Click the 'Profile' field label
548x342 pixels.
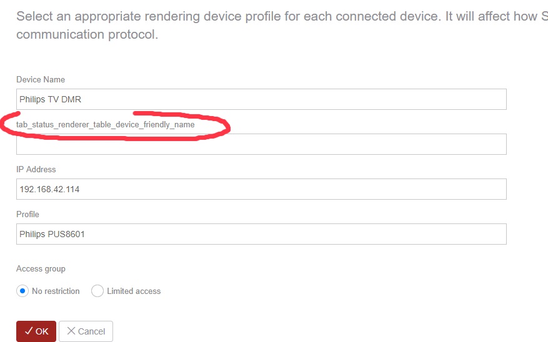pos(27,215)
